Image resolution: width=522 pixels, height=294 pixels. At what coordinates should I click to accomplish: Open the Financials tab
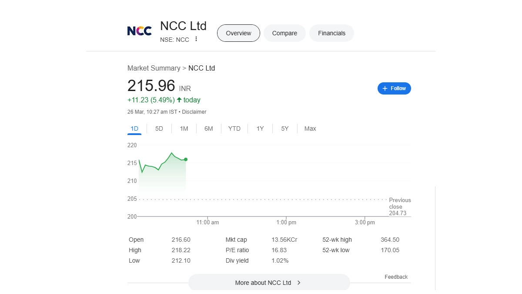331,33
